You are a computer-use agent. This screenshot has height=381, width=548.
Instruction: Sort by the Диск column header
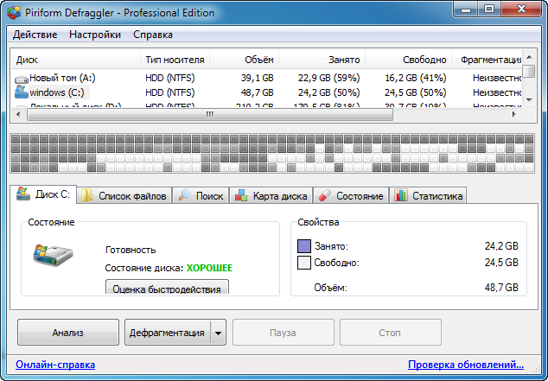75,60
